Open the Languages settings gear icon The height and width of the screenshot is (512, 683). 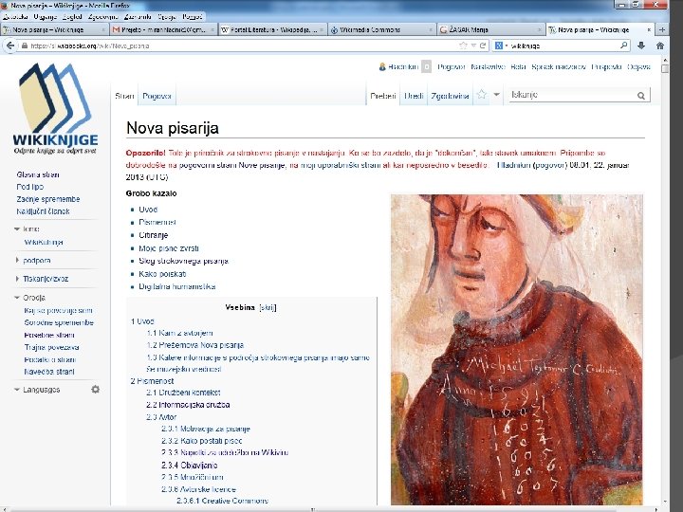tap(96, 390)
